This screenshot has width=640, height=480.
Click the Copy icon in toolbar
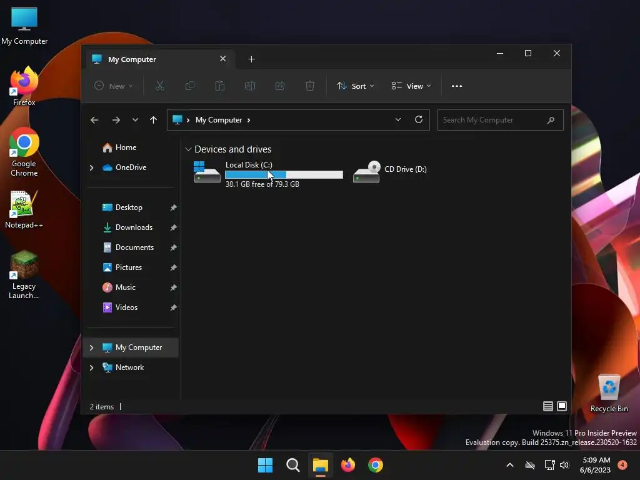tap(190, 86)
